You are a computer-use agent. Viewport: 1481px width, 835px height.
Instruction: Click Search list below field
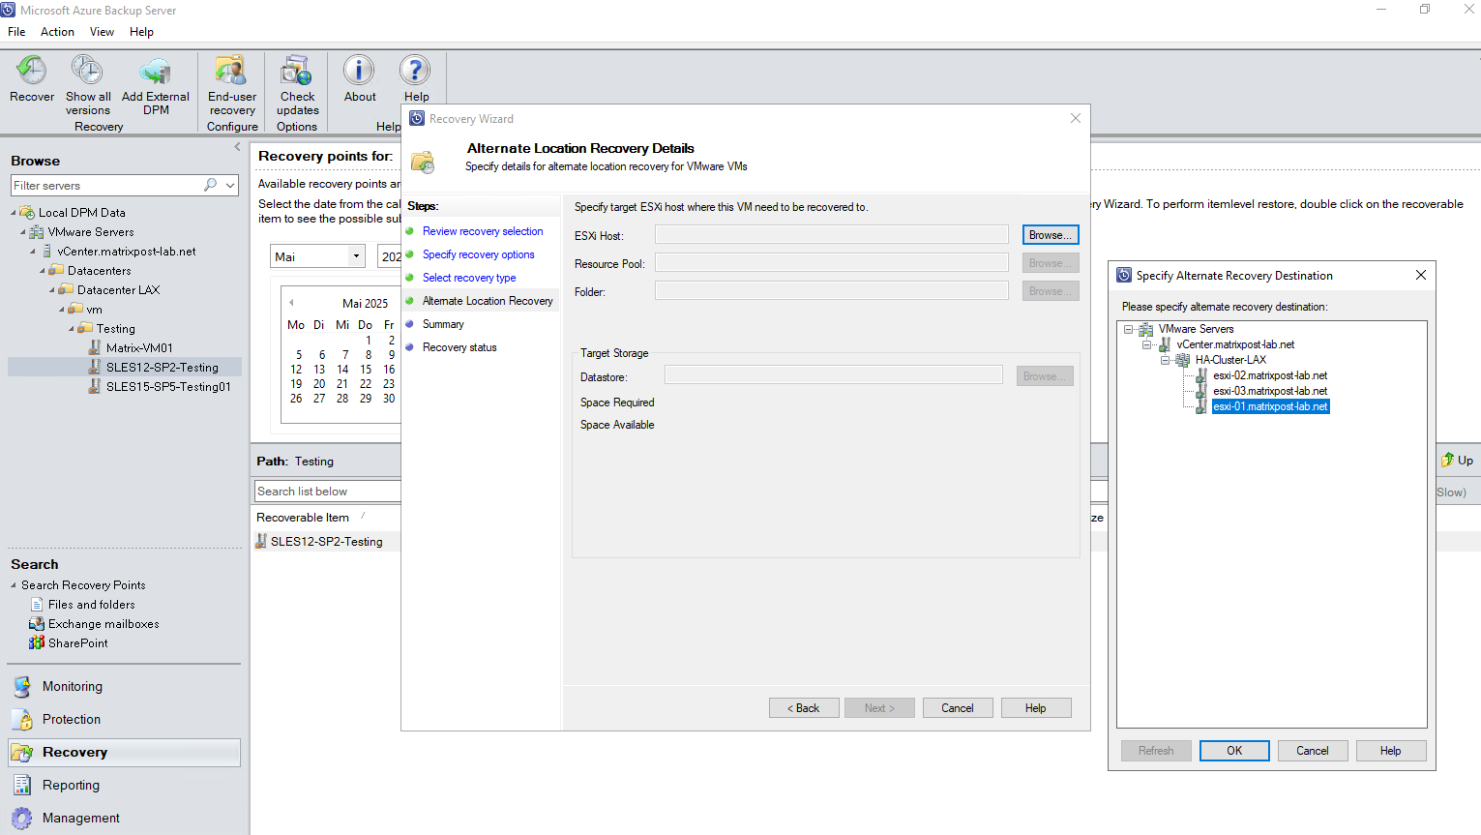click(x=327, y=492)
